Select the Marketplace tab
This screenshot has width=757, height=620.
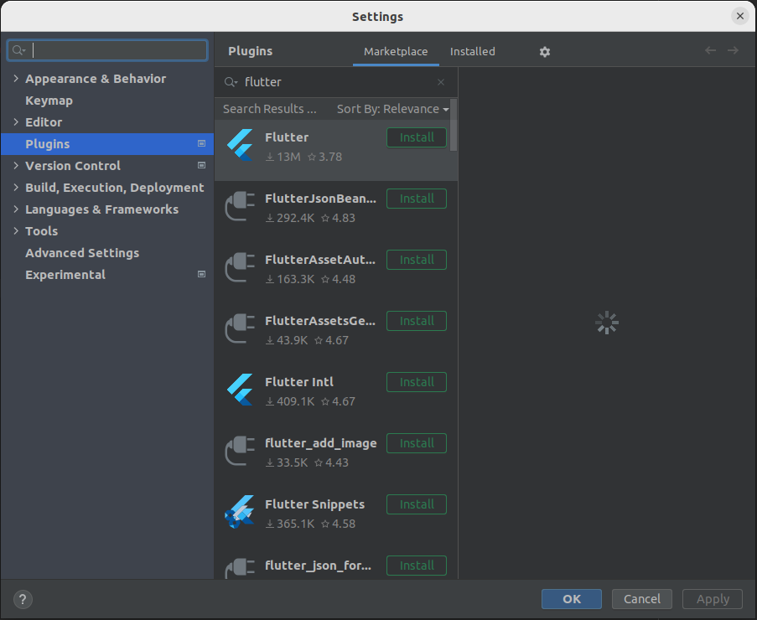[396, 51]
